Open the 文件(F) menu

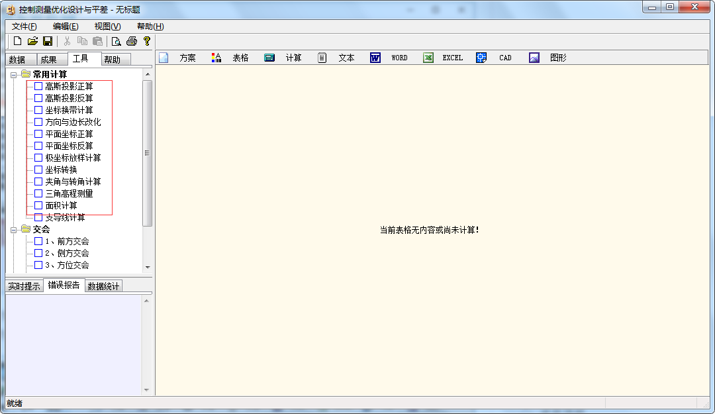point(24,26)
